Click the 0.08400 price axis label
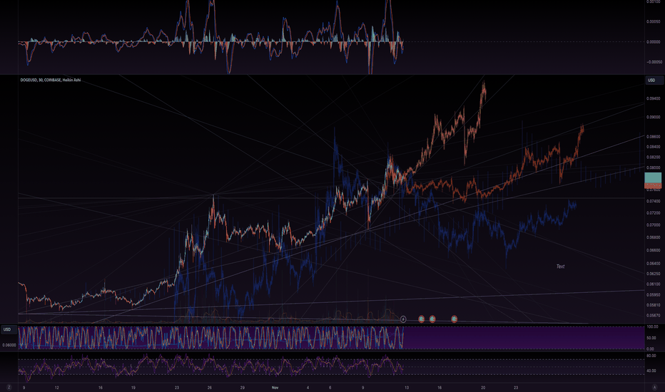Image resolution: width=665 pixels, height=392 pixels. [653, 147]
